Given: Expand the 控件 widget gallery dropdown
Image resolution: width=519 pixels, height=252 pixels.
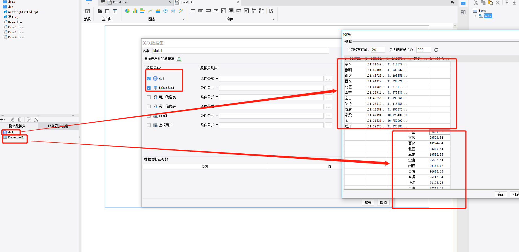Looking at the screenshot, I should (x=273, y=19).
